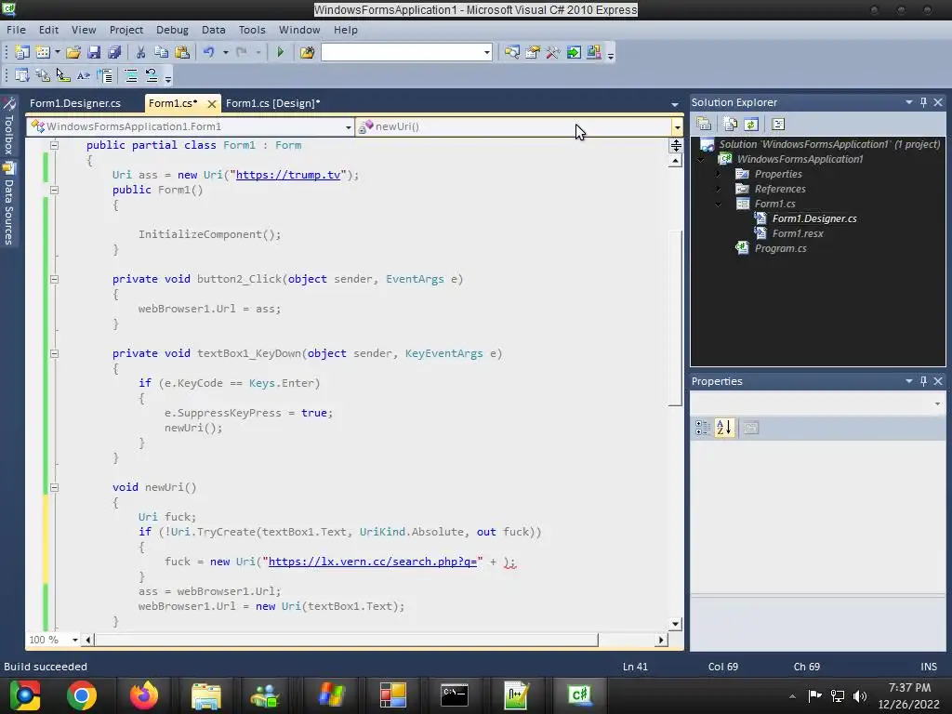Sort properties with the Alphabetical A-Z icon
The height and width of the screenshot is (714, 952).
pos(723,428)
